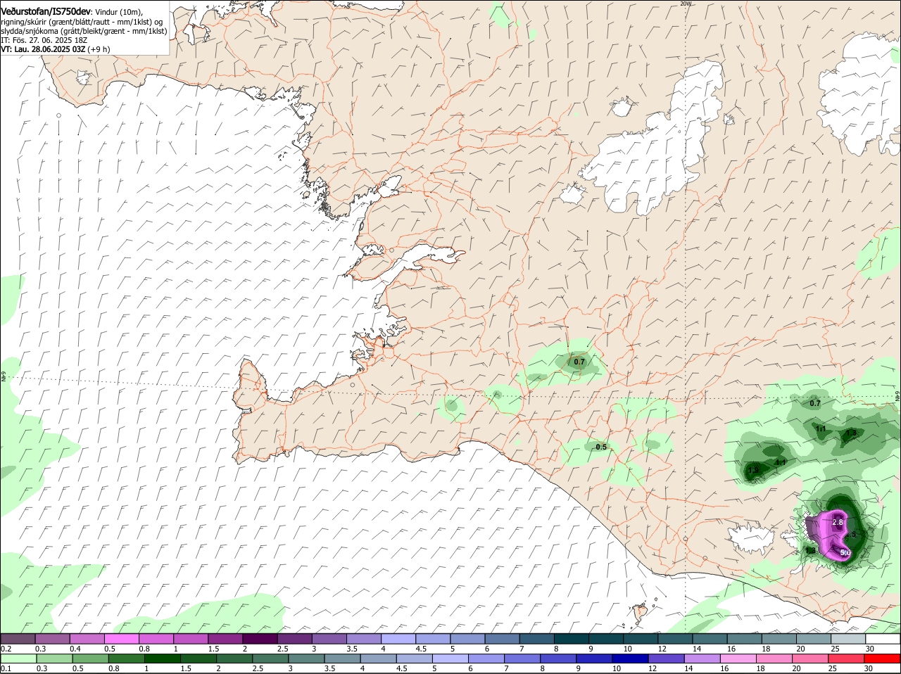Click the Veðurstofan/IS750dev title text
This screenshot has width=901, height=674.
pyautogui.click(x=46, y=12)
